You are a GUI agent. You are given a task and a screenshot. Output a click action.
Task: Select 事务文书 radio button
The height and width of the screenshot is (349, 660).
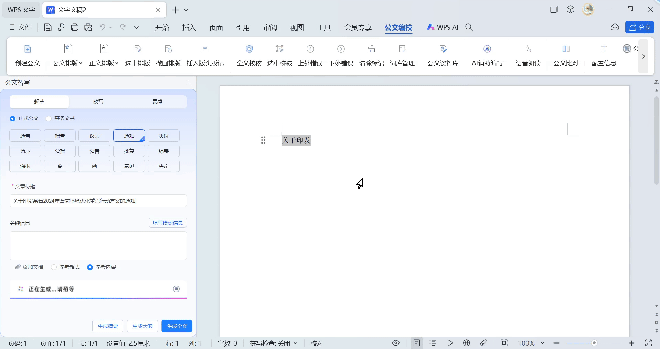tap(49, 118)
